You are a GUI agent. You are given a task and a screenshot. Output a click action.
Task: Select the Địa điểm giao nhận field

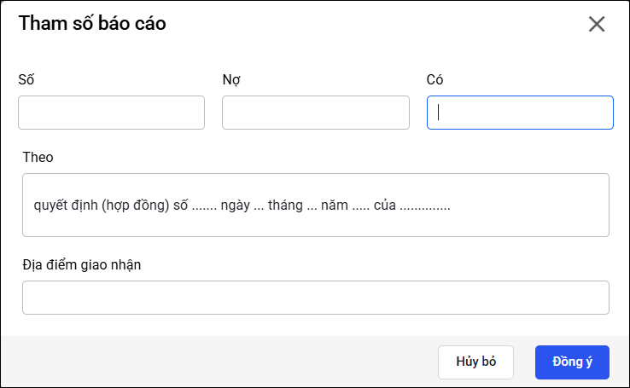[316, 298]
